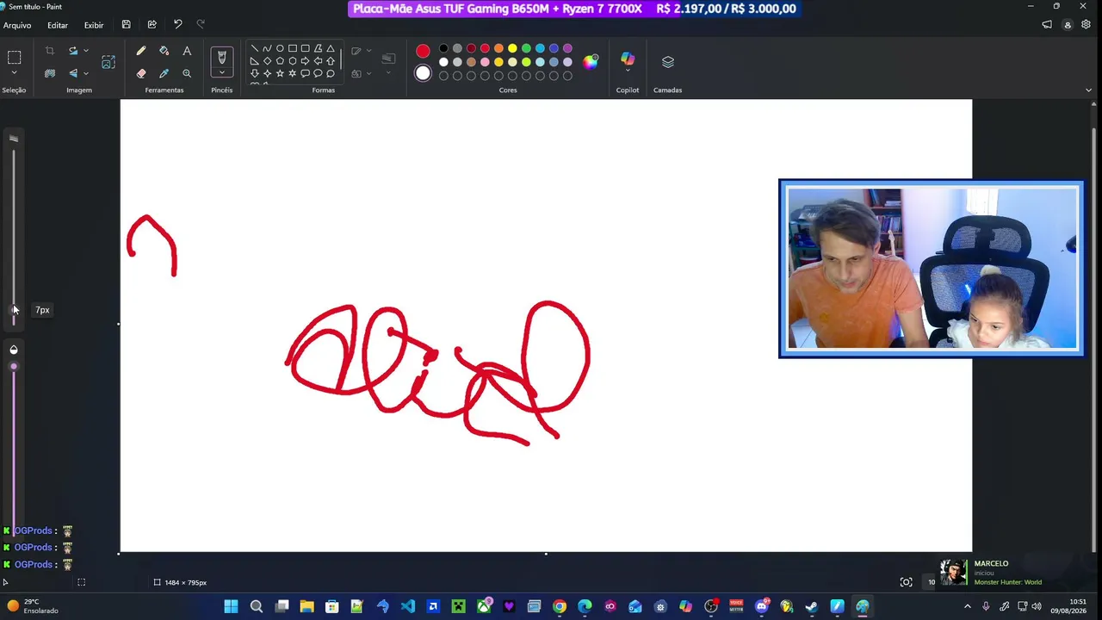Open Google Chrome from taskbar
The image size is (1102, 620).
tap(560, 606)
